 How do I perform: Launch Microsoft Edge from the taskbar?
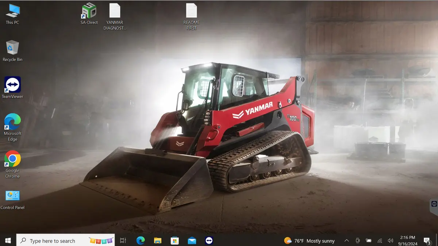point(141,241)
